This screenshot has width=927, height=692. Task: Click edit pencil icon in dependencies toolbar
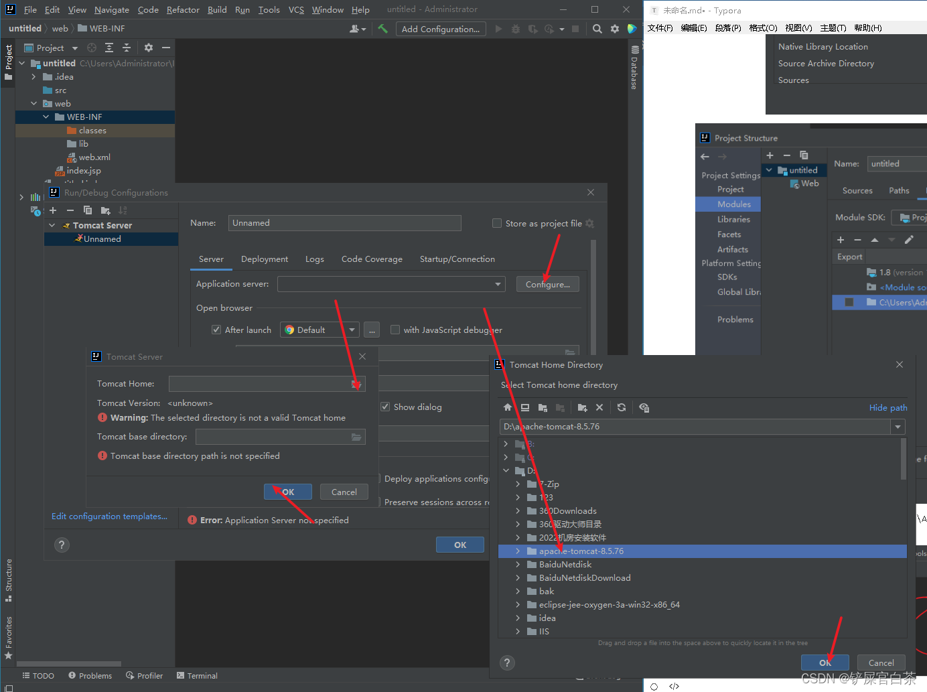[909, 240]
